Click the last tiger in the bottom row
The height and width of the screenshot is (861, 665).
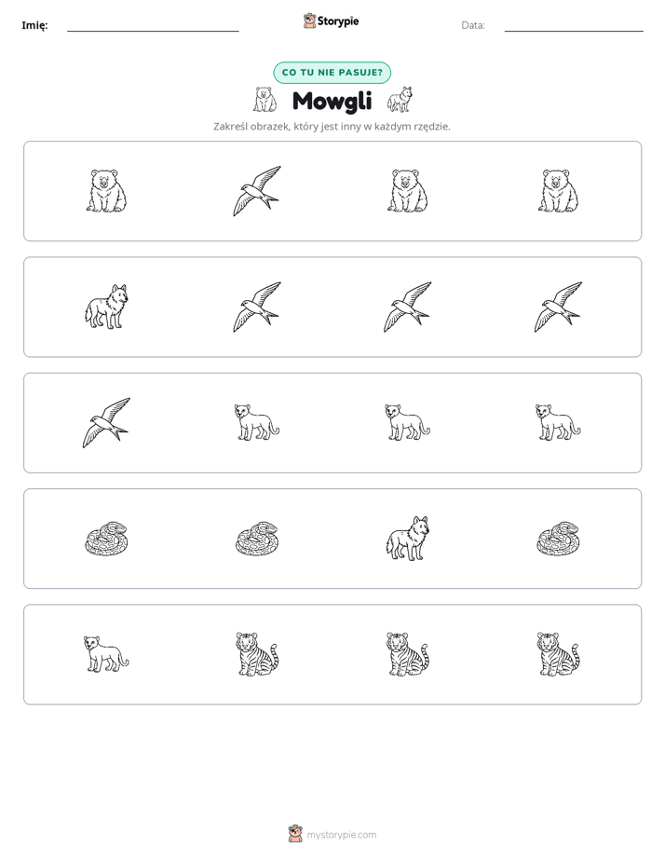click(x=558, y=654)
